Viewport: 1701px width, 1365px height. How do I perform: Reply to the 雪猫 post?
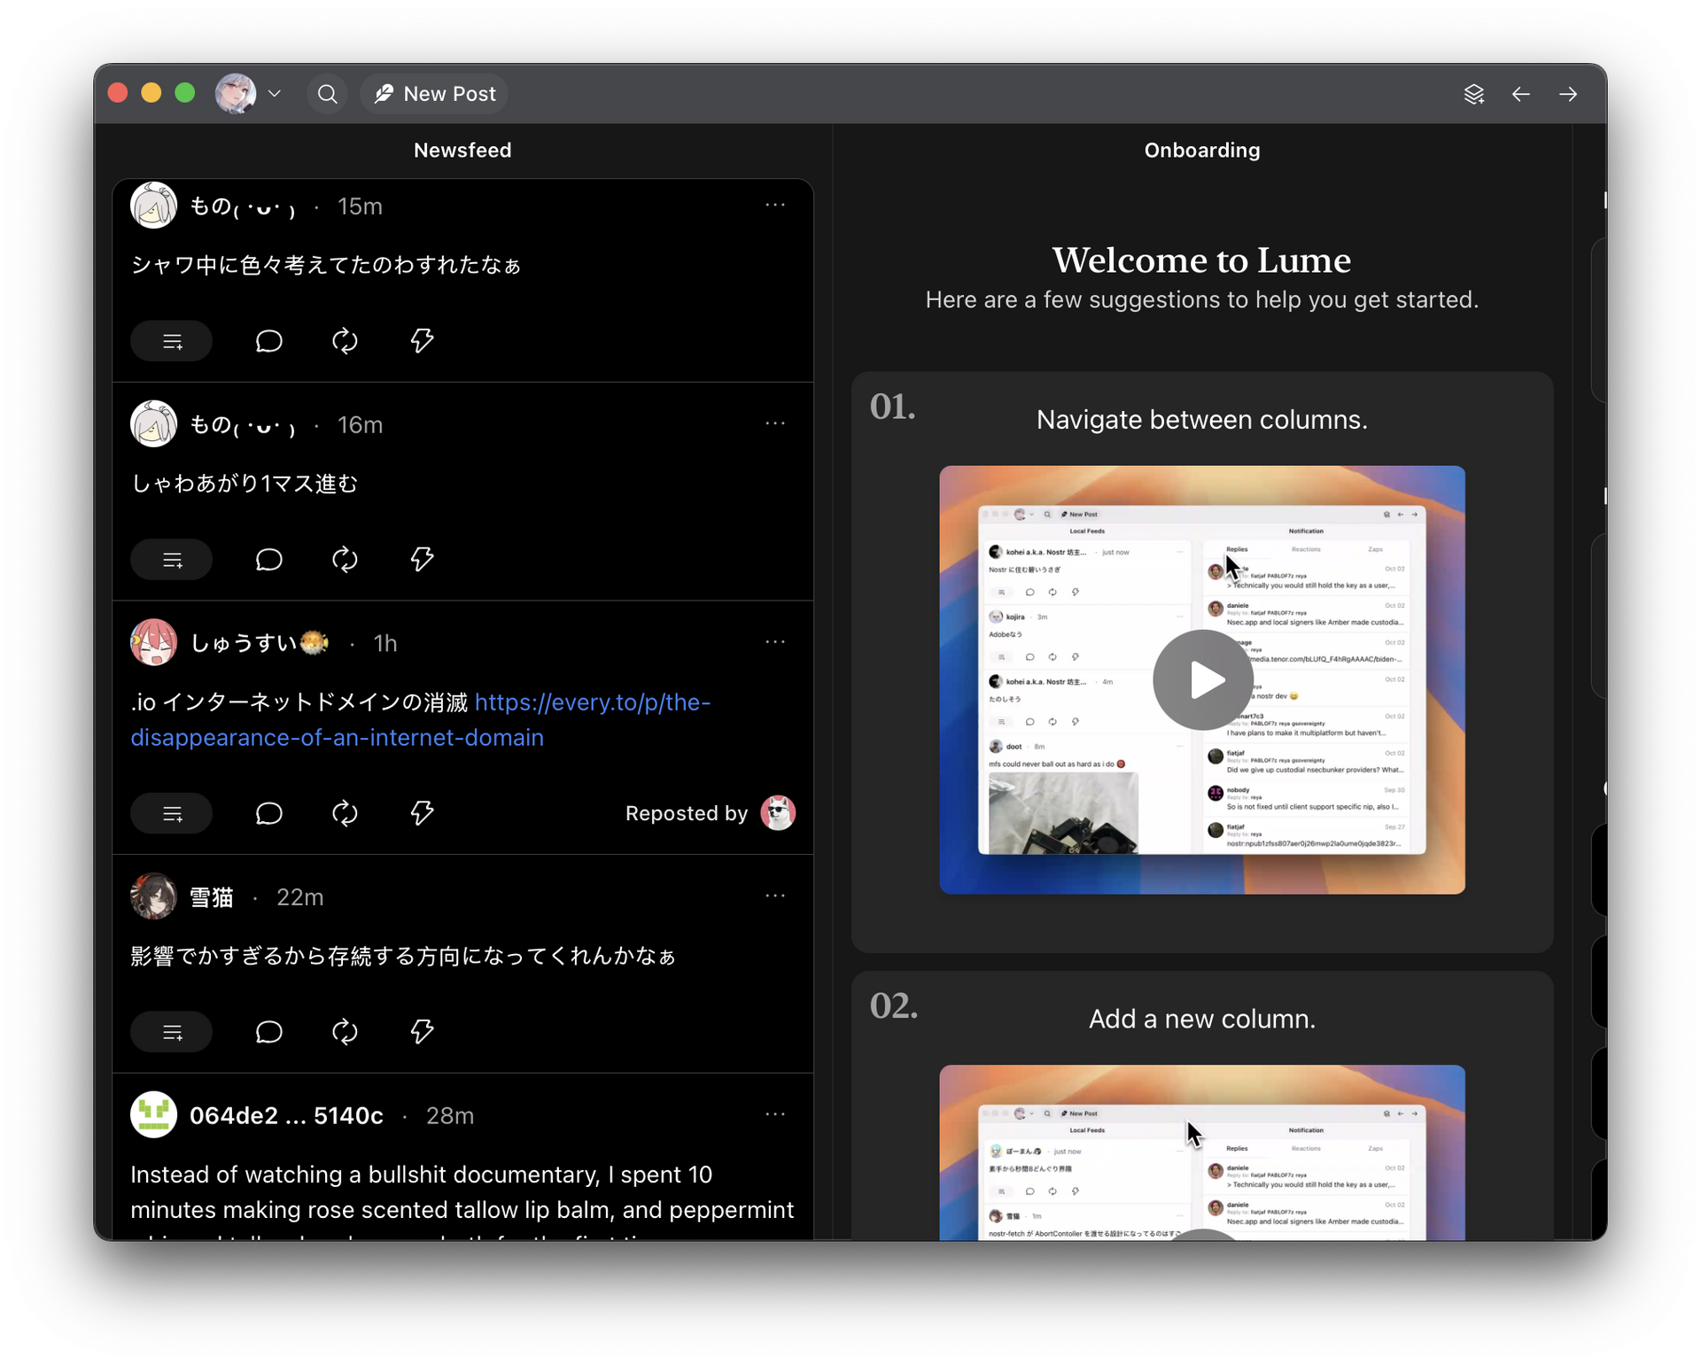click(x=268, y=1032)
